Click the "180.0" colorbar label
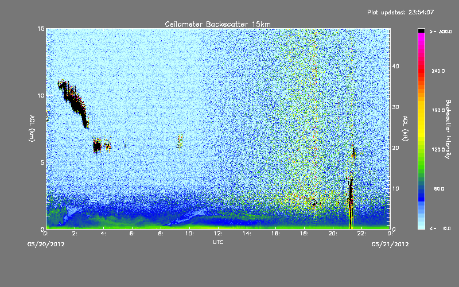 (x=438, y=110)
